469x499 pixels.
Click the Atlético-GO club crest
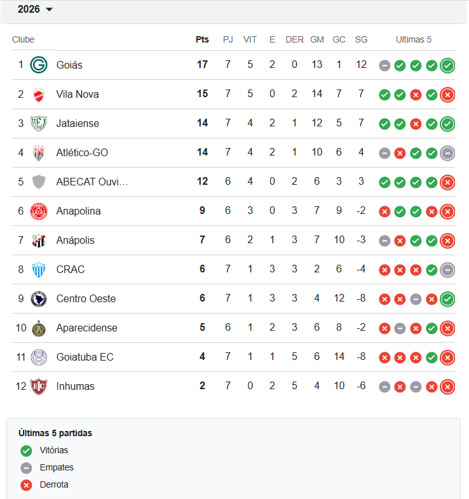point(39,152)
